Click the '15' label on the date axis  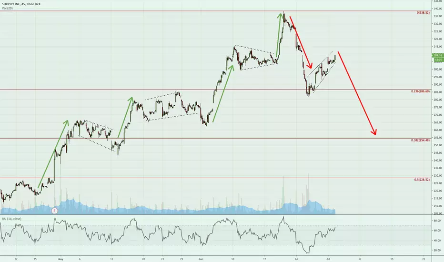(x=392, y=259)
